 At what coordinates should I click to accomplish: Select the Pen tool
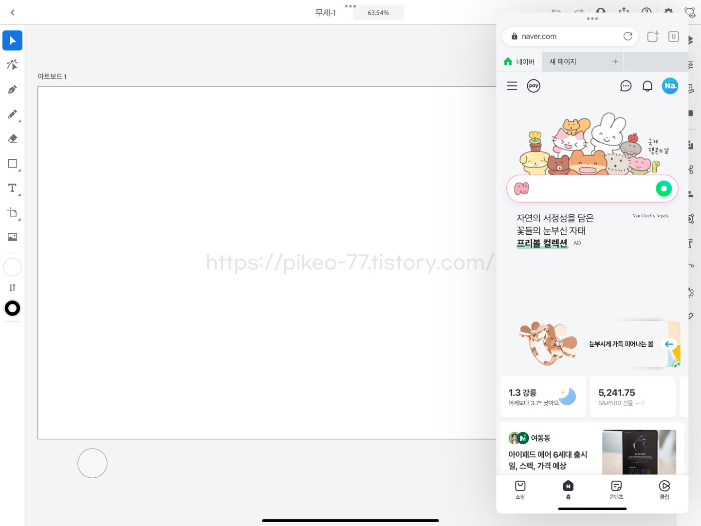tap(12, 90)
